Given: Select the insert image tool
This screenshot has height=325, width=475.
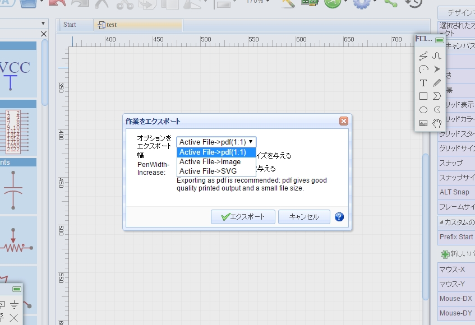Looking at the screenshot, I should click(x=423, y=123).
